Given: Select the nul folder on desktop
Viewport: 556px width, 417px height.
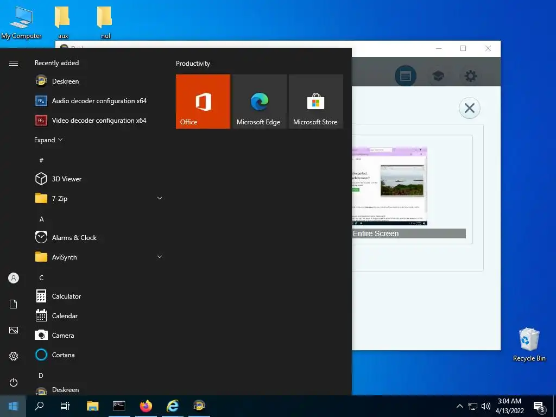Looking at the screenshot, I should pyautogui.click(x=105, y=22).
